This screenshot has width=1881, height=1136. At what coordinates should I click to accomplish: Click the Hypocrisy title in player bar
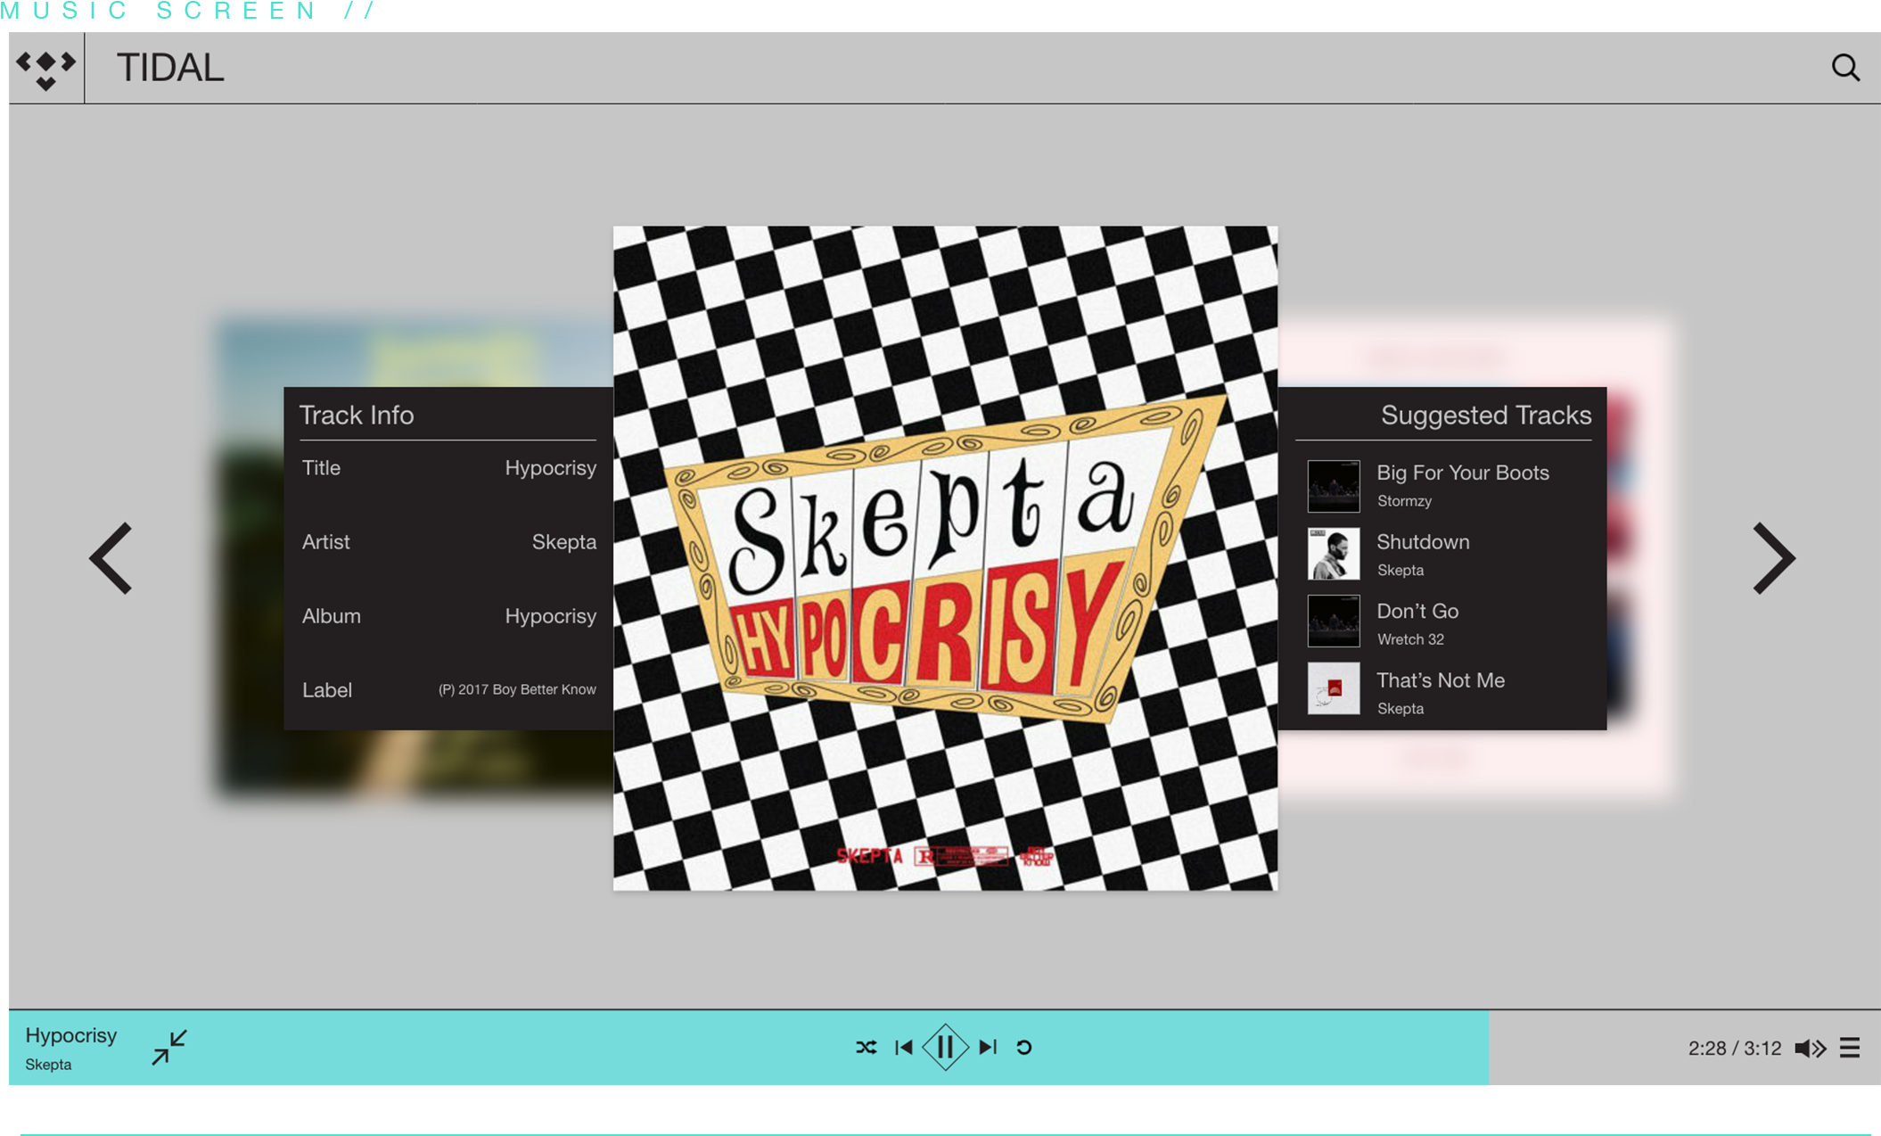coord(71,1035)
